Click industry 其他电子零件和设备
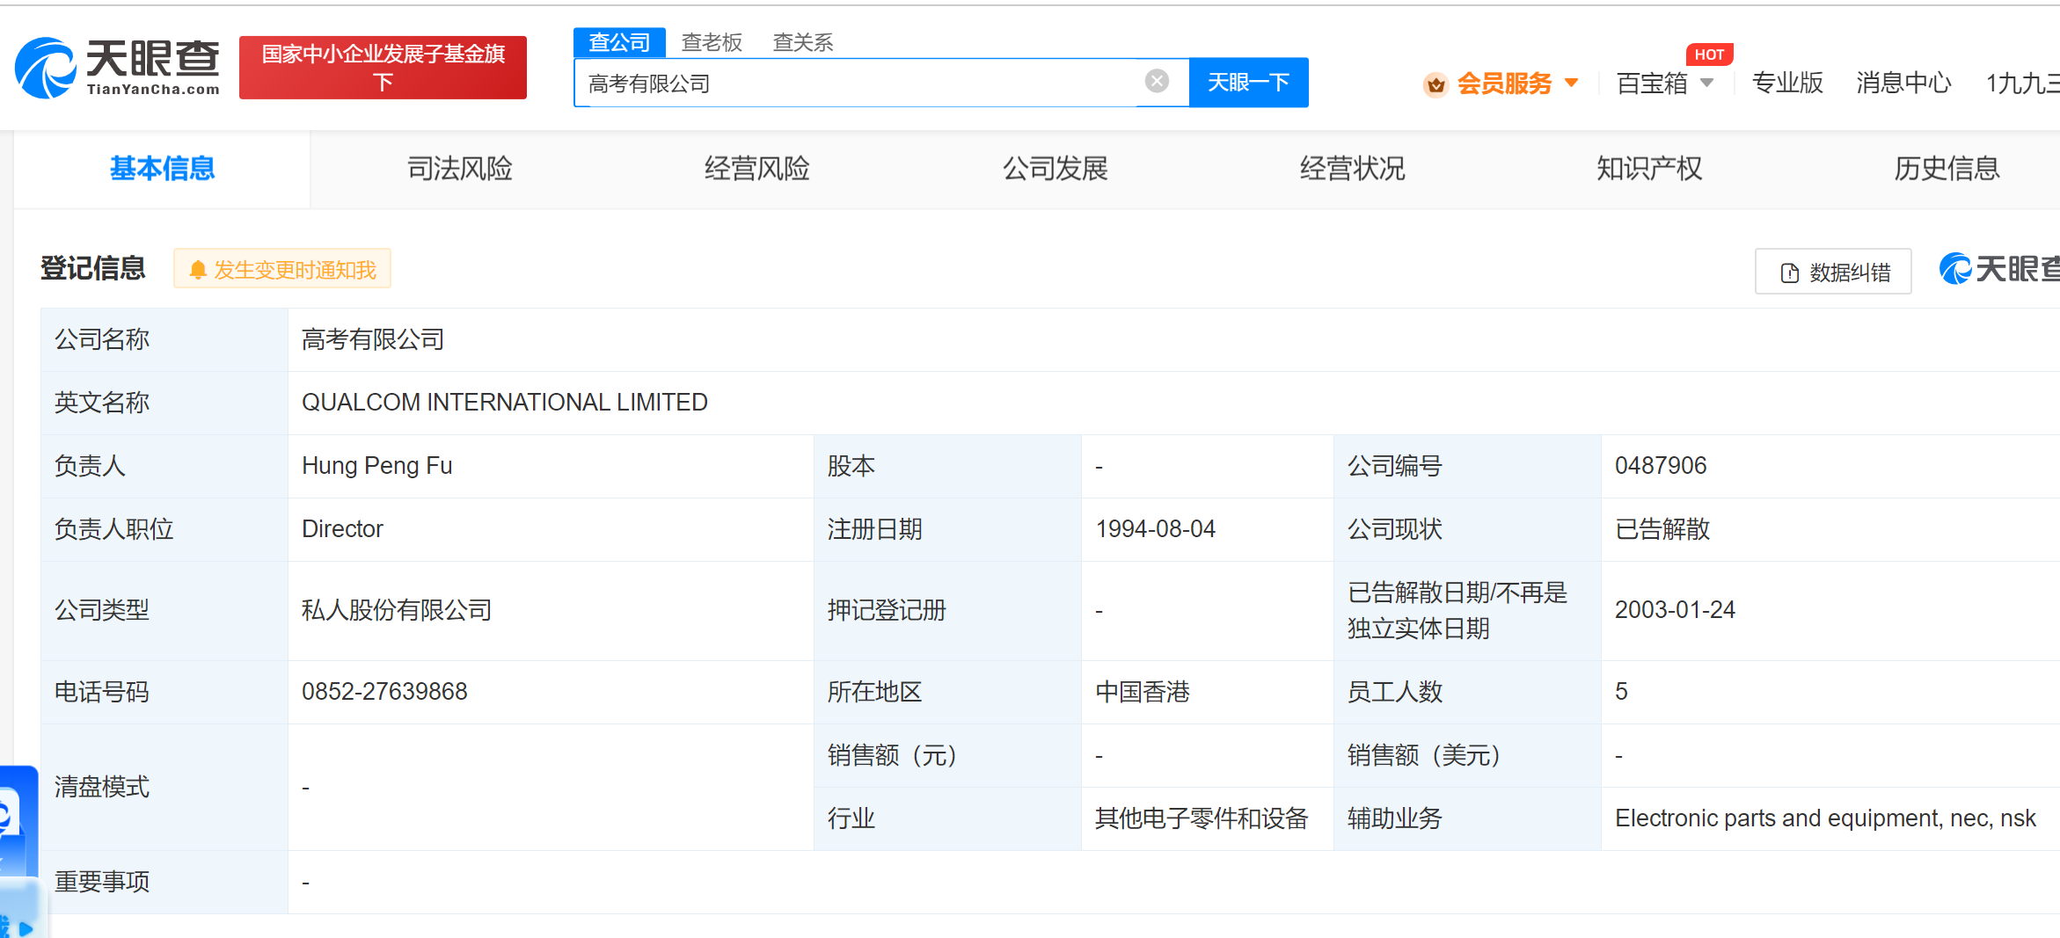This screenshot has height=938, width=2060. tap(1202, 818)
